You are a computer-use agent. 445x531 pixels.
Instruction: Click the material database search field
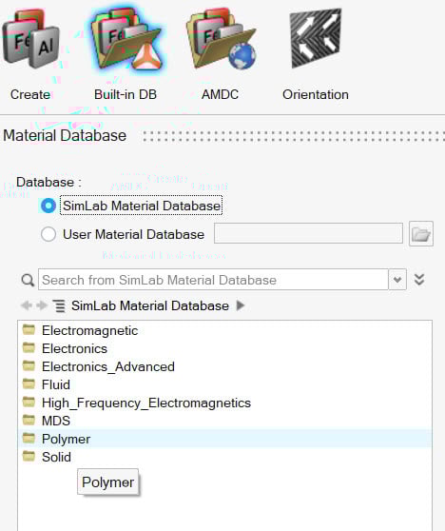pyautogui.click(x=213, y=280)
